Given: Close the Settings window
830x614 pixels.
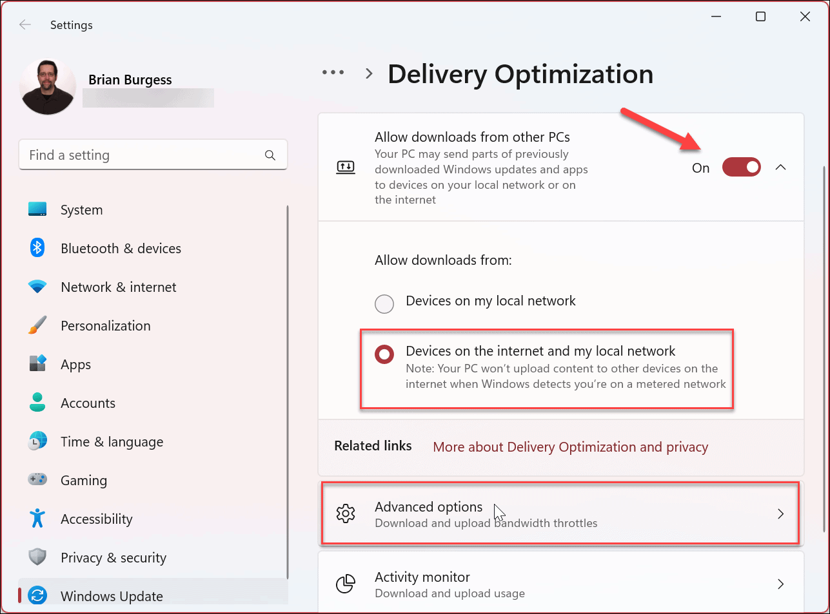Looking at the screenshot, I should click(x=805, y=17).
